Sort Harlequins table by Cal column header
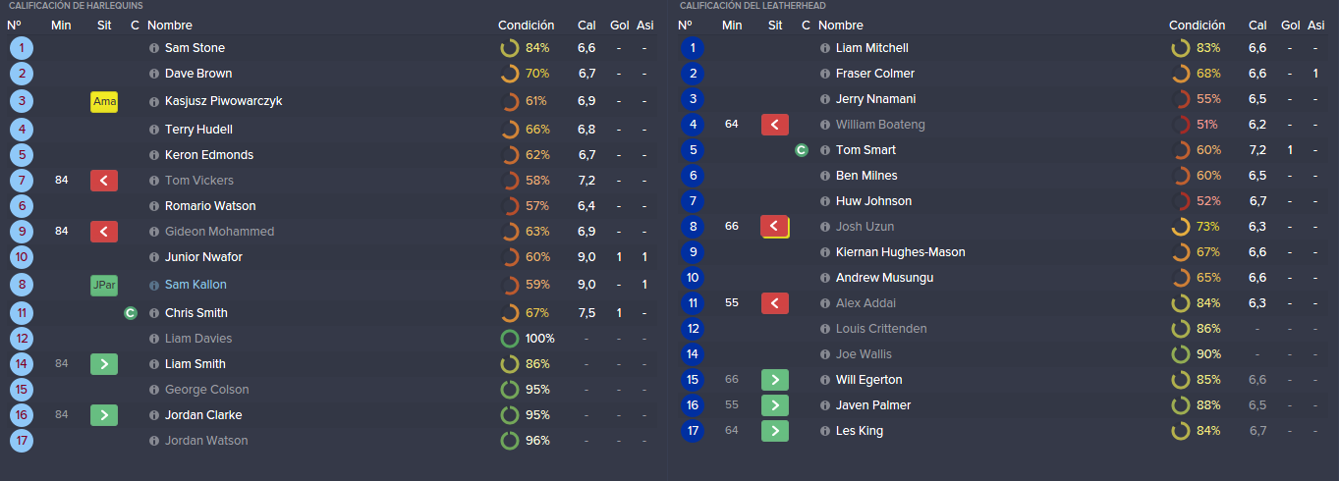The width and height of the screenshot is (1339, 481). point(586,26)
